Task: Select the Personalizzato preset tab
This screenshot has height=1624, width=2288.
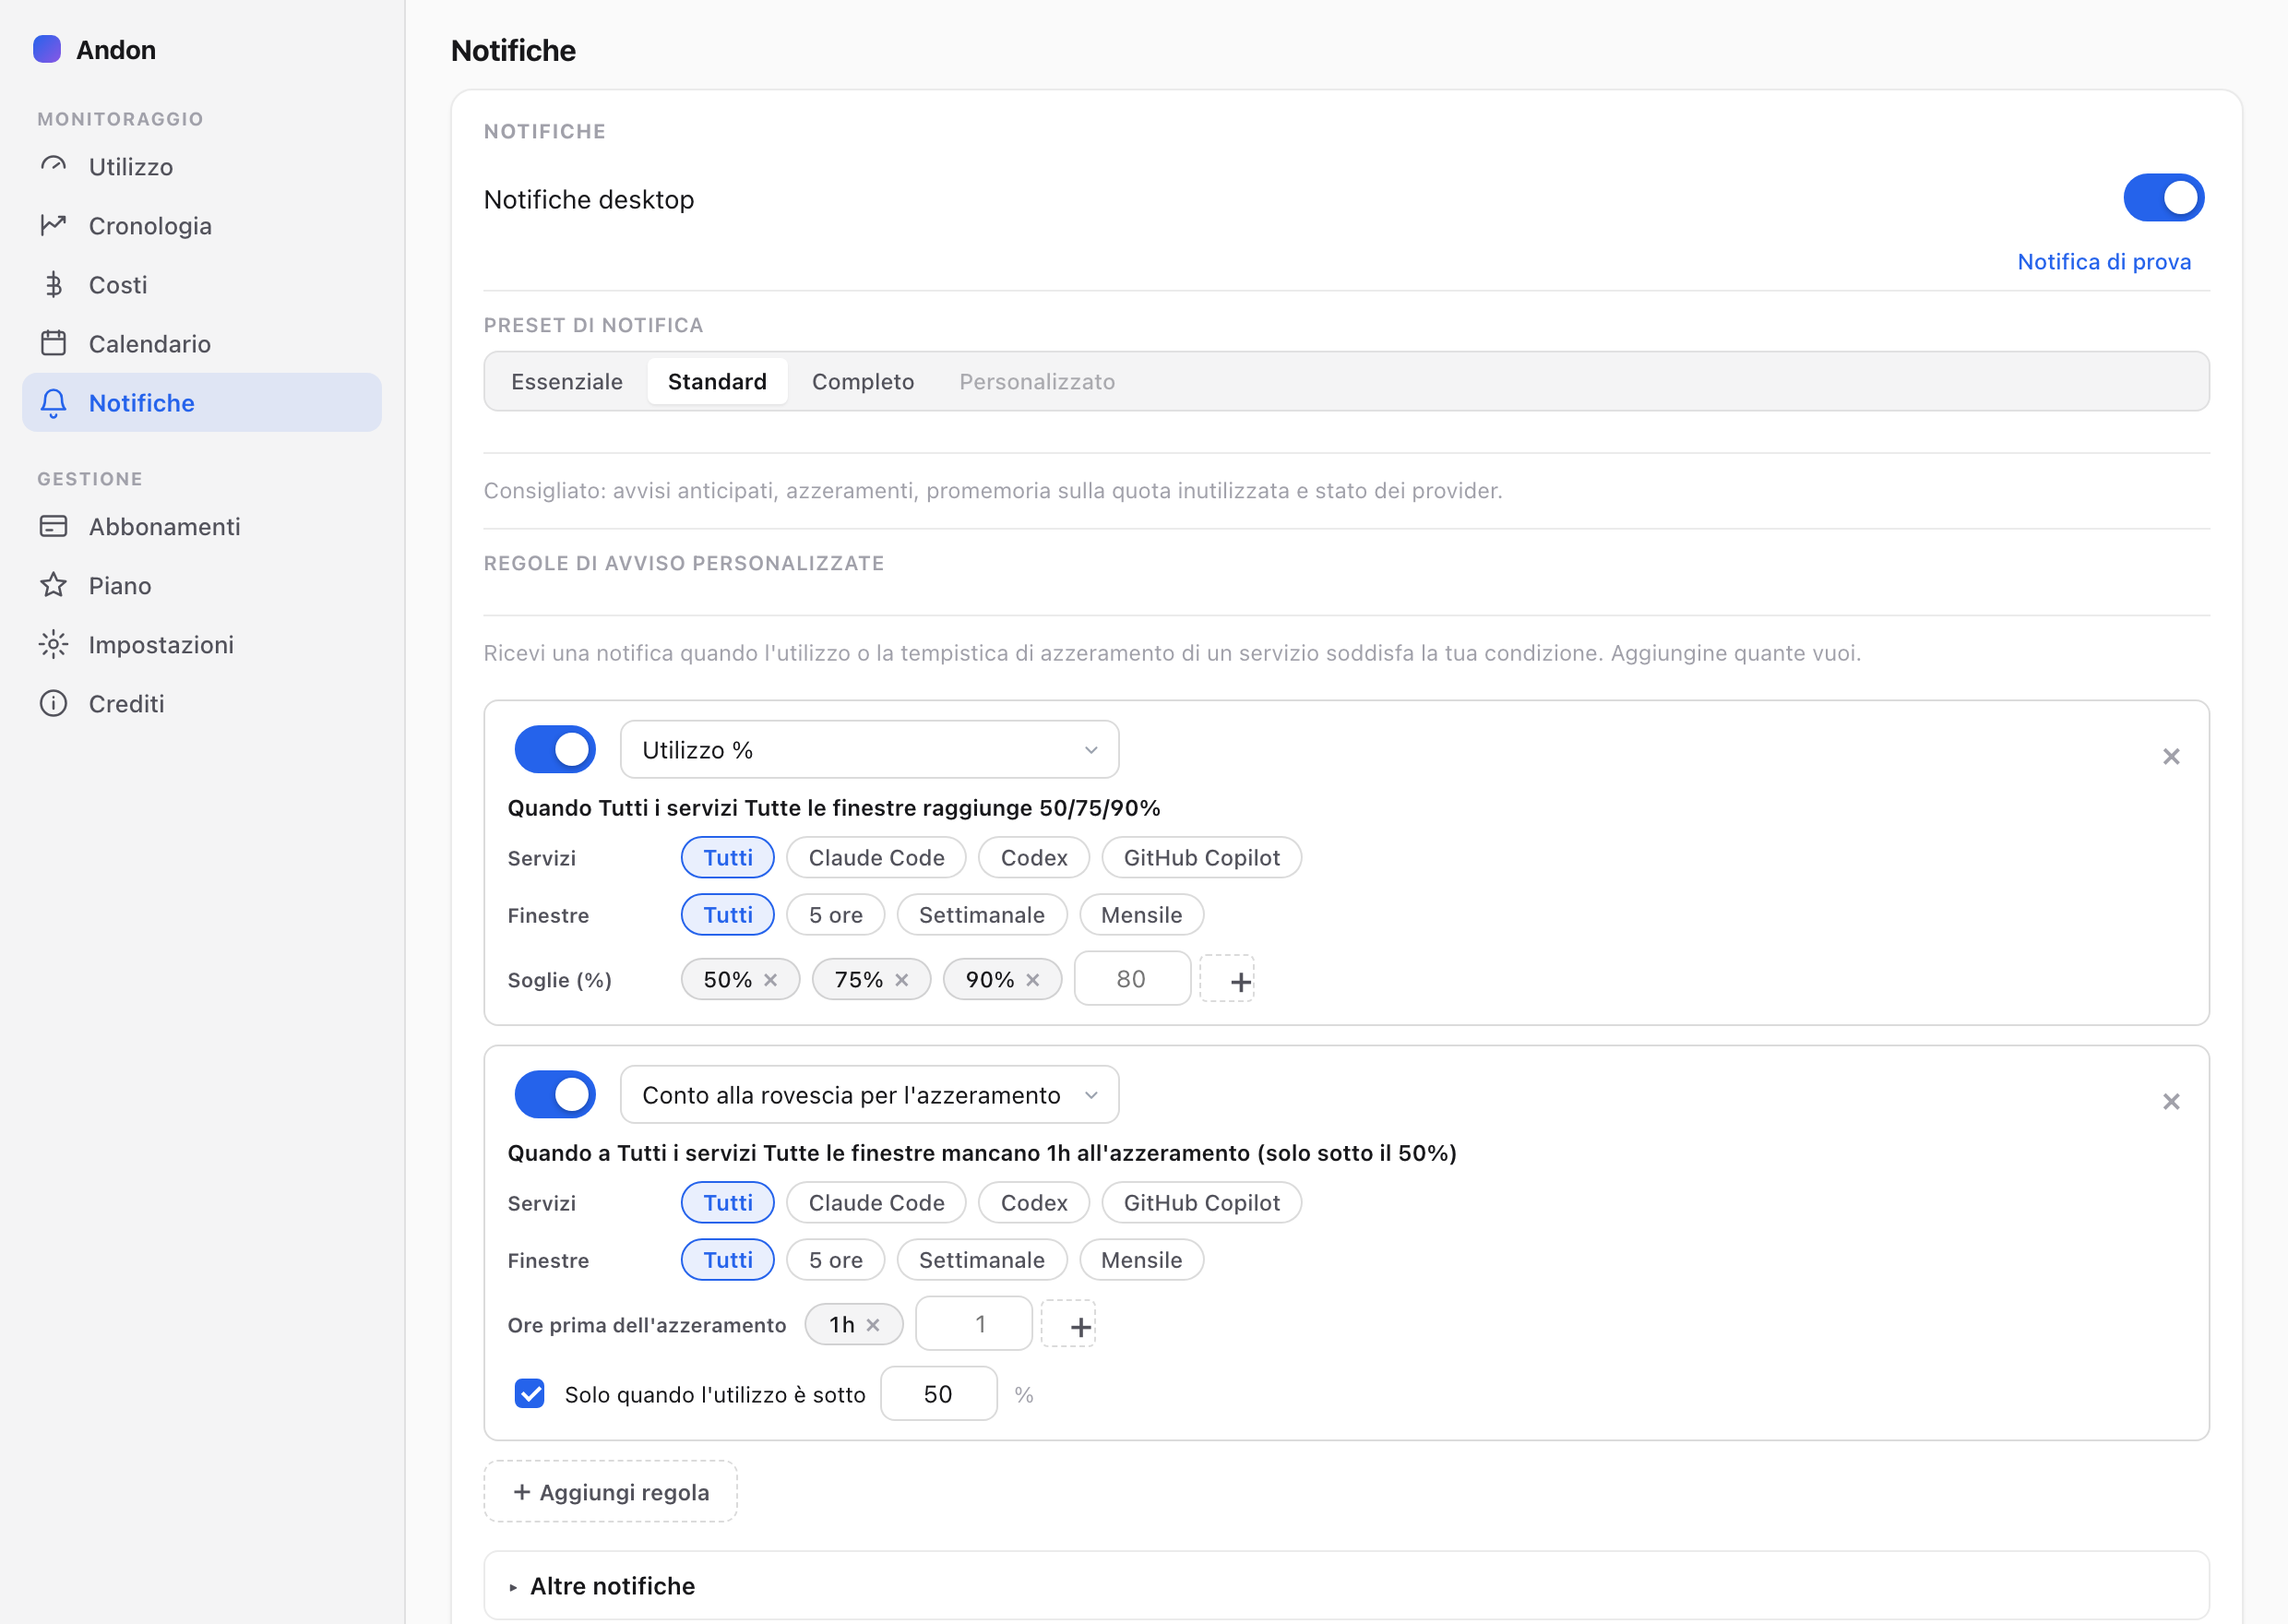Action: (1037, 381)
